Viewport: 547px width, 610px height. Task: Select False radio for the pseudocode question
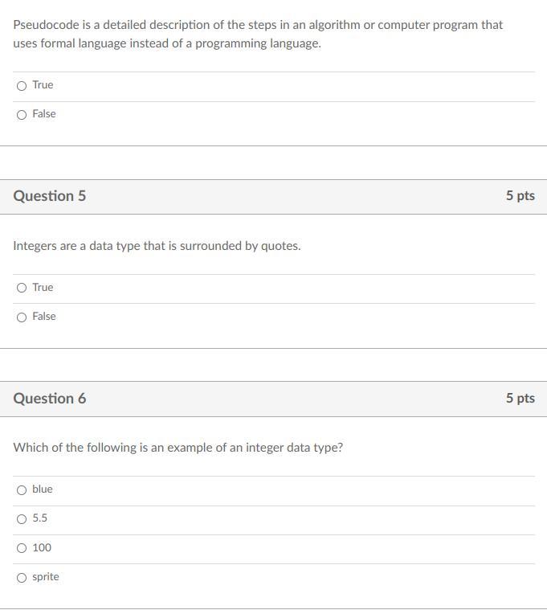coord(22,115)
